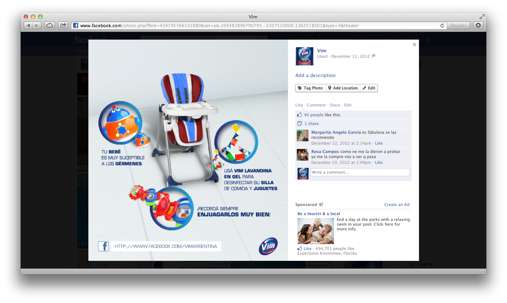This screenshot has height=303, width=507.
Task: Click the Create an Ad link
Action: pos(397,205)
